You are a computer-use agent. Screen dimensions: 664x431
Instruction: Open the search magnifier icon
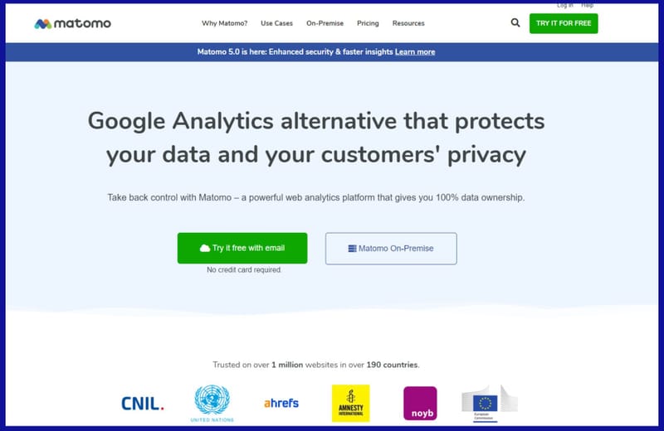click(515, 23)
